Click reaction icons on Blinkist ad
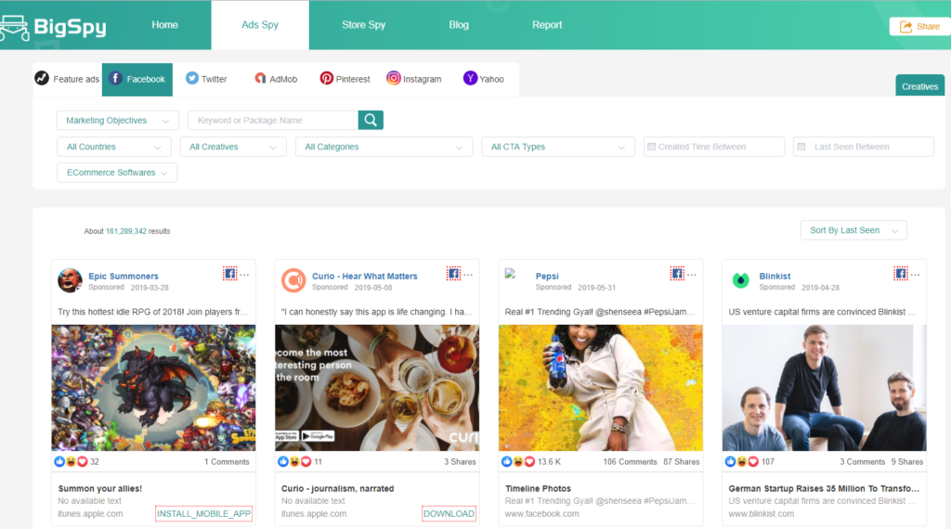This screenshot has width=951, height=529. coord(742,462)
